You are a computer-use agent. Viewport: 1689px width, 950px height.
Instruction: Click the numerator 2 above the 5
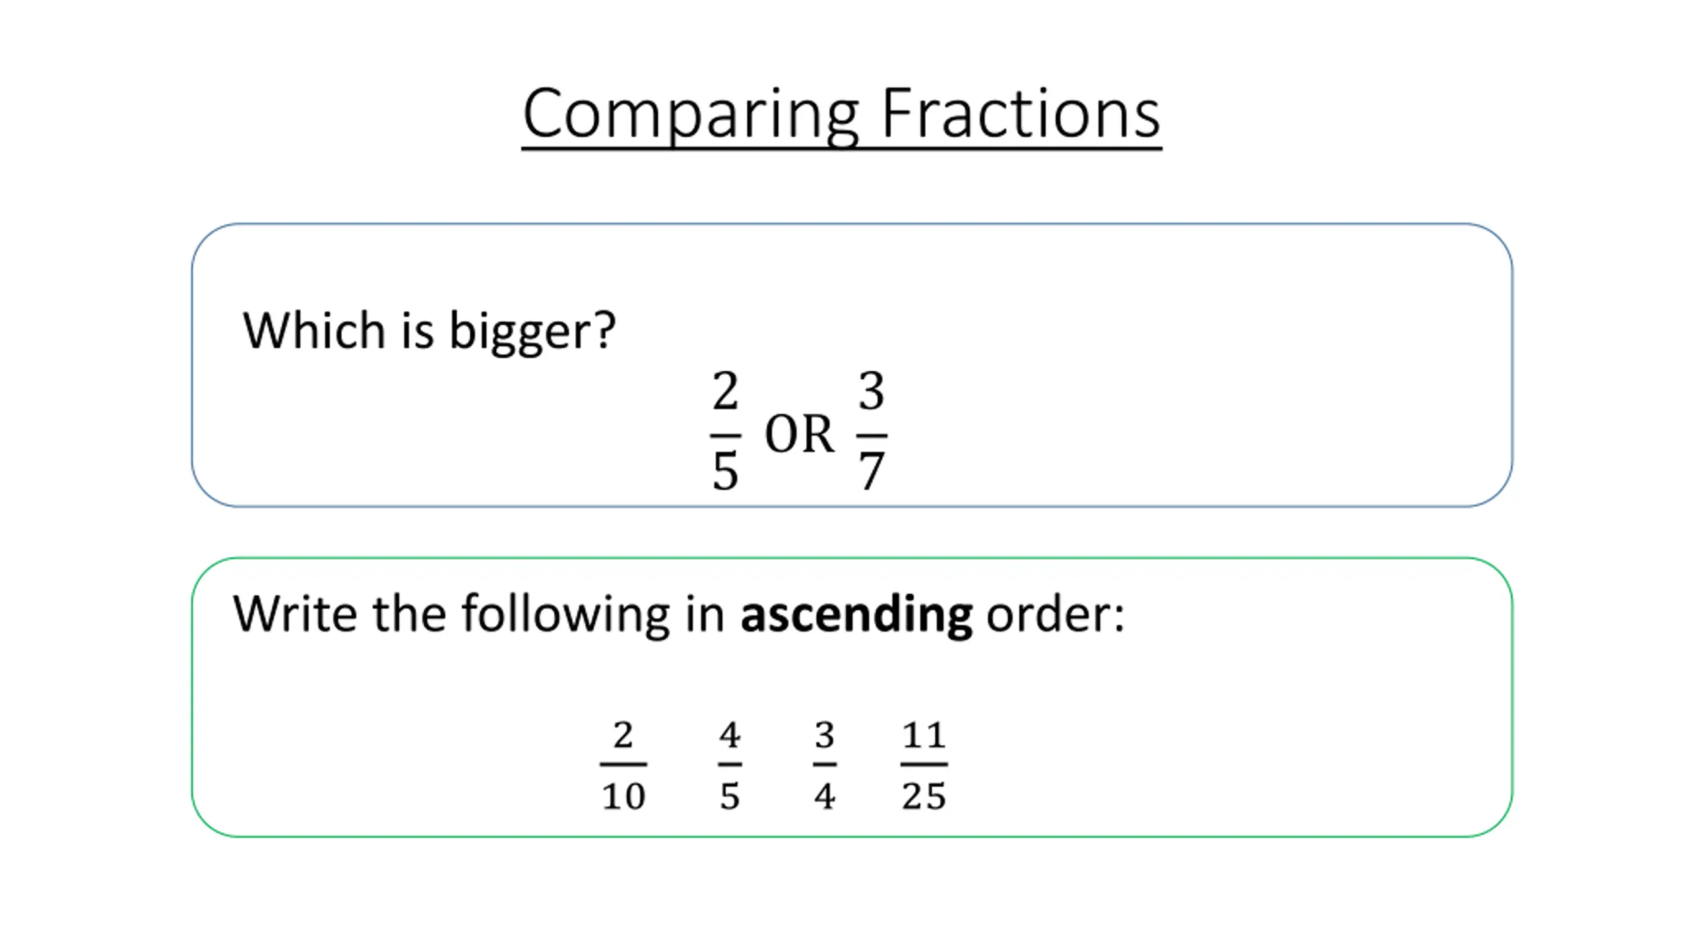(725, 391)
